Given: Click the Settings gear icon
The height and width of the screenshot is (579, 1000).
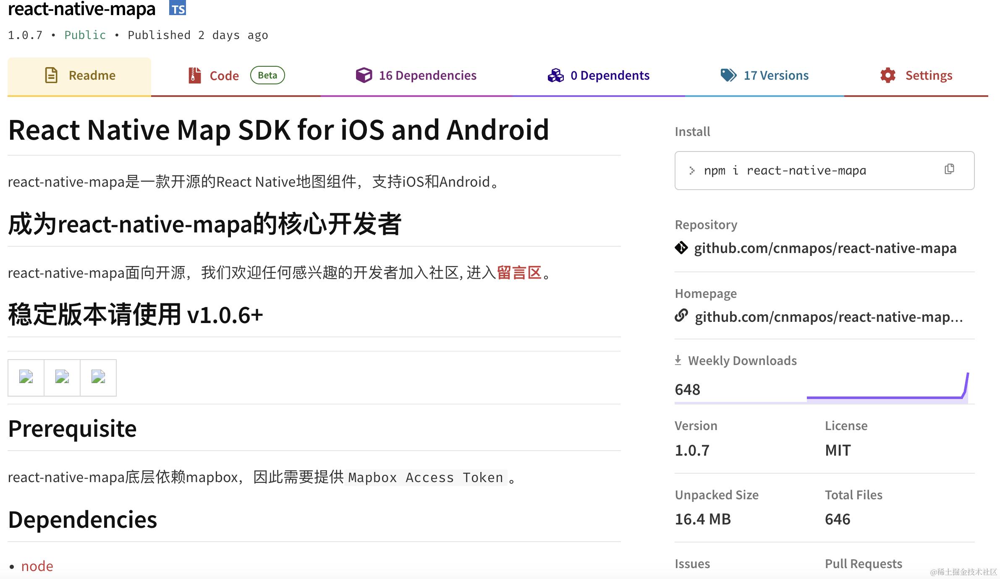Looking at the screenshot, I should (887, 76).
